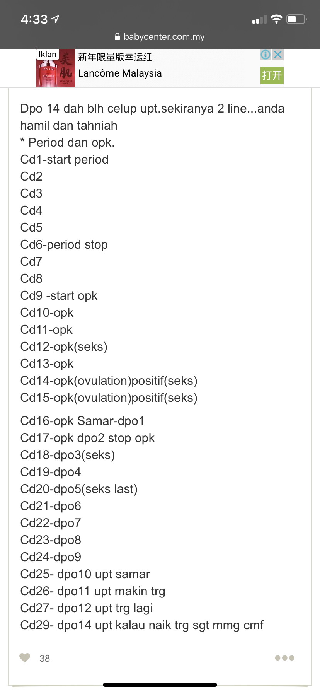Tap the Chinese ad headline text
Viewport: 320px width, 693px height.
click(115, 57)
